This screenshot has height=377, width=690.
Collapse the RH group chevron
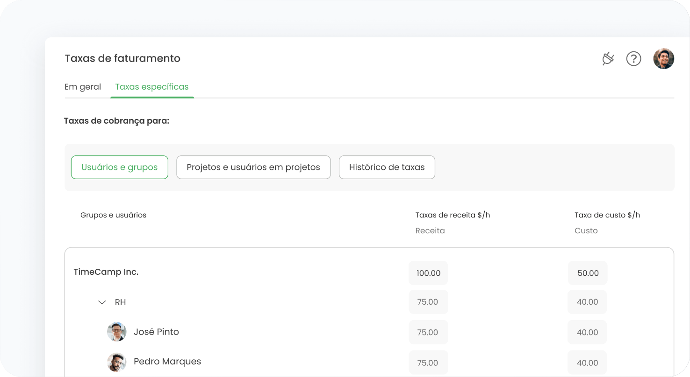[102, 302]
